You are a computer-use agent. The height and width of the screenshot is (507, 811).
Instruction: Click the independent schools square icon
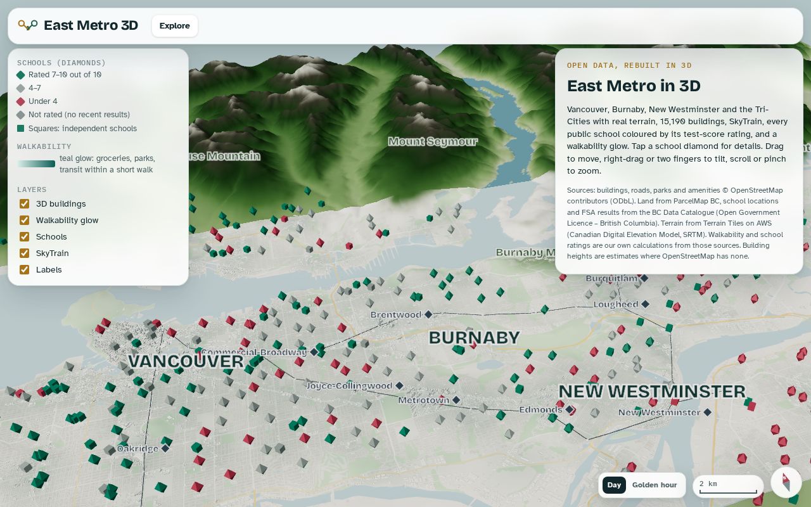point(21,129)
